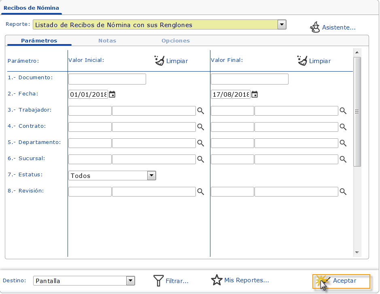Image resolution: width=380 pixels, height=294 pixels.
Task: Open the Contrato lookup for Valor Final
Action: (x=343, y=127)
